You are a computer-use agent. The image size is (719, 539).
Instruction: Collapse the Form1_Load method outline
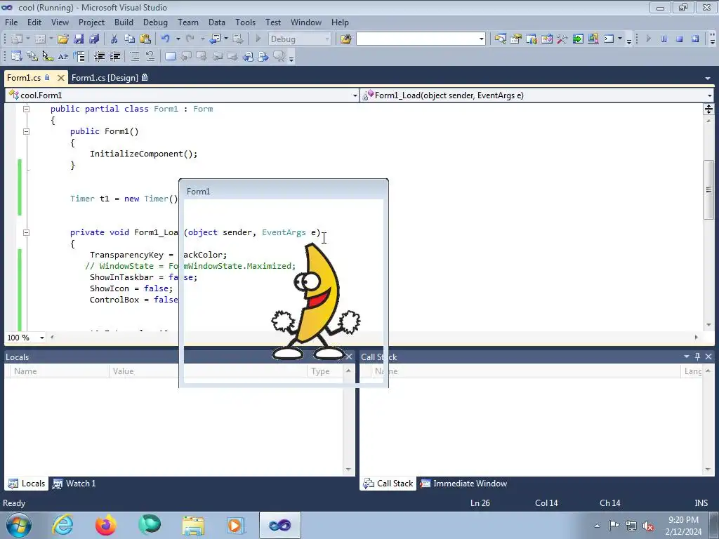pos(26,232)
